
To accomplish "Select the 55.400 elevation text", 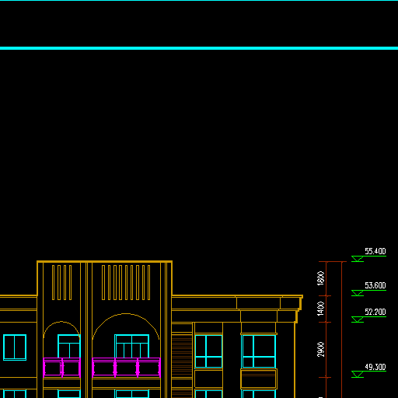I will 375,251.
